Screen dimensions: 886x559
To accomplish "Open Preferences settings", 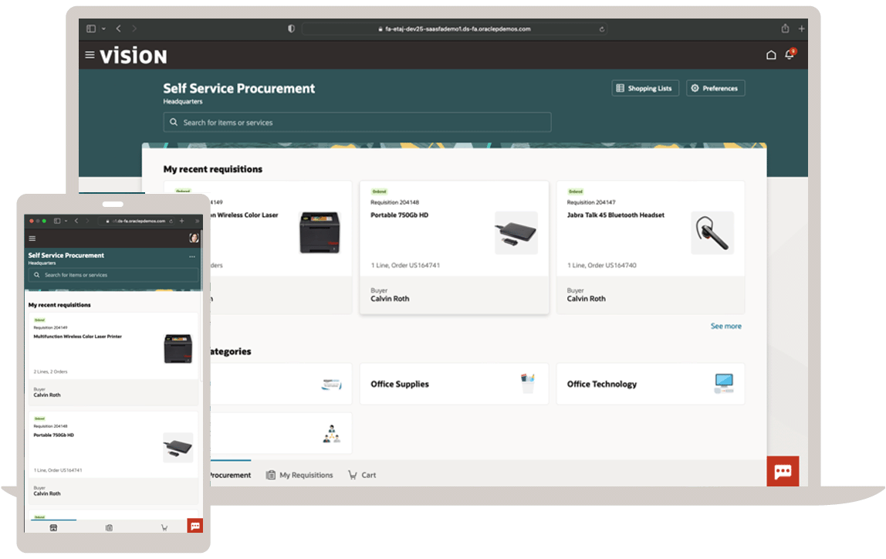I will (715, 88).
